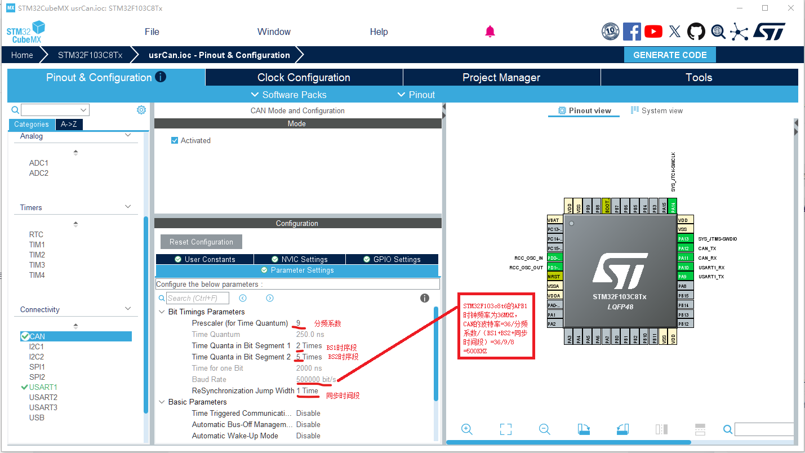Click the pin search magnifier icon
The width and height of the screenshot is (805, 453).
[x=728, y=430]
